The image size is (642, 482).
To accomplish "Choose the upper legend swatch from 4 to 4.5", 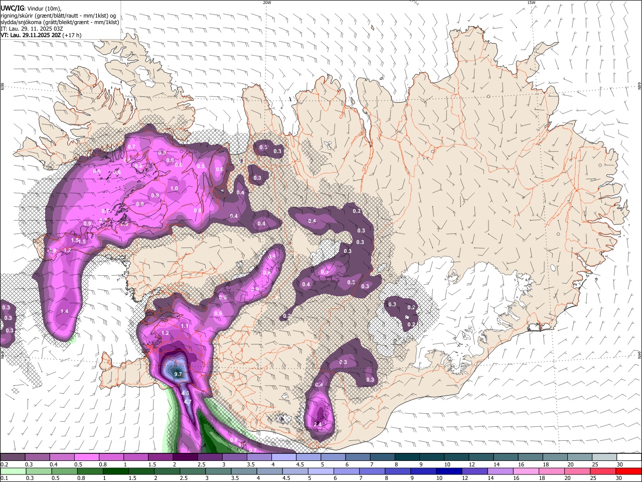I will pos(283,457).
